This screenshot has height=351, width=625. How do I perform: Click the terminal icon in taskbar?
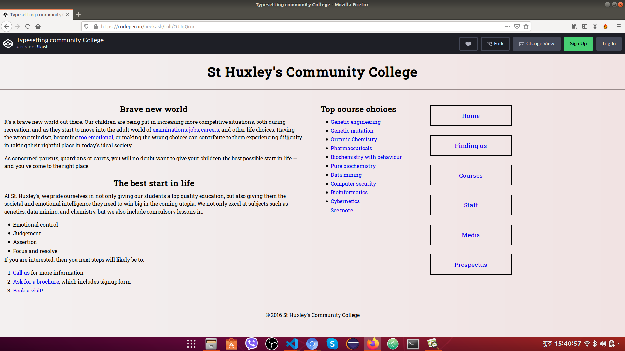(413, 344)
